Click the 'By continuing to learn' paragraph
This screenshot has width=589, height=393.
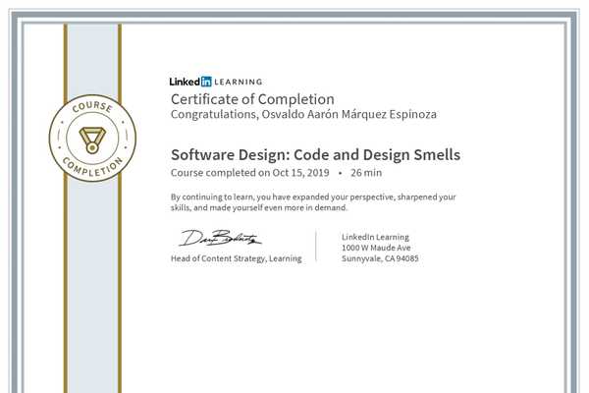click(313, 202)
